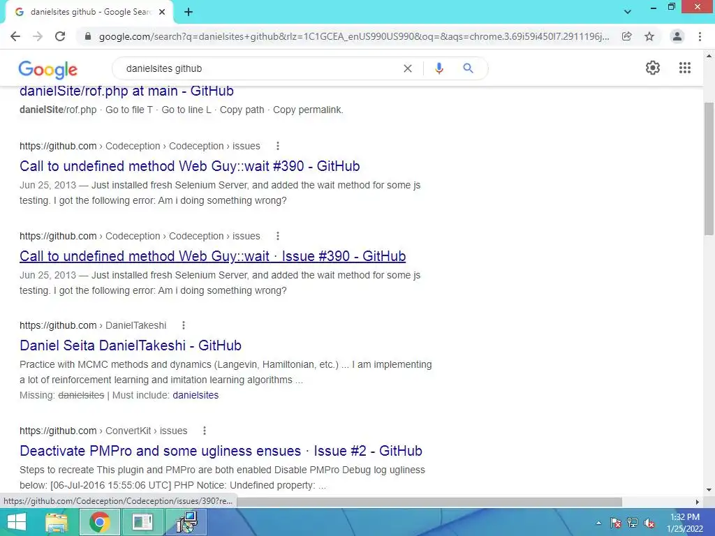Open the clock showing 1:32 PM
Screen dimensions: 715x536
[685, 523]
